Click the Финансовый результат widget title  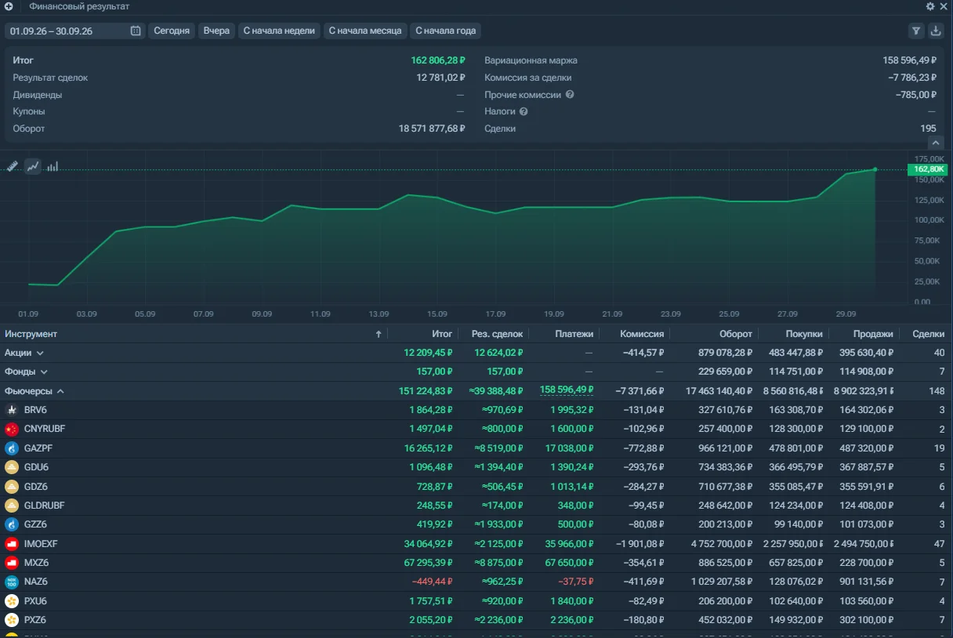coord(79,6)
